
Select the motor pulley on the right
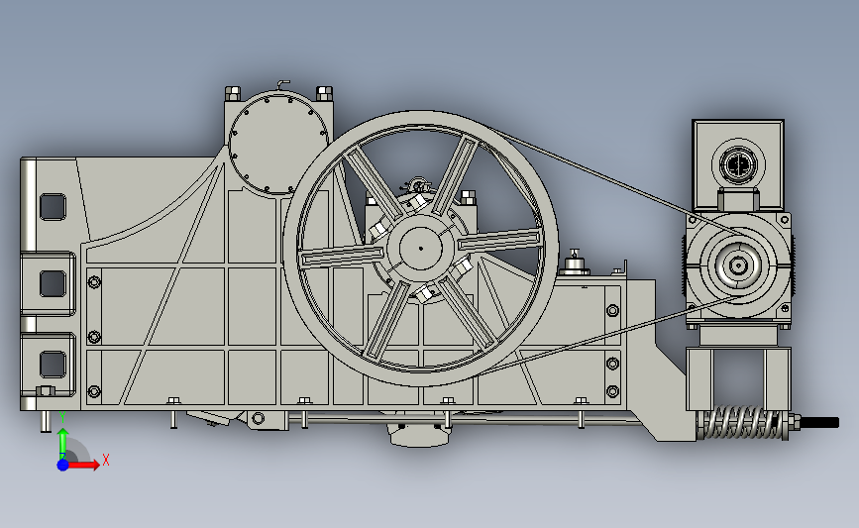pyautogui.click(x=738, y=265)
